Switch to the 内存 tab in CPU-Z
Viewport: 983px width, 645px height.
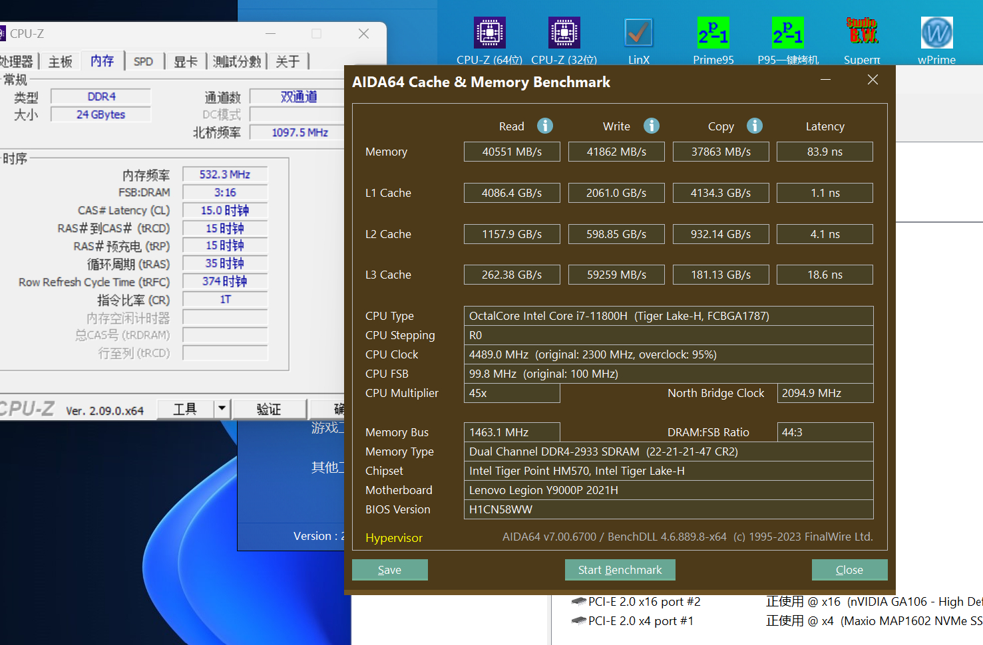pyautogui.click(x=102, y=61)
